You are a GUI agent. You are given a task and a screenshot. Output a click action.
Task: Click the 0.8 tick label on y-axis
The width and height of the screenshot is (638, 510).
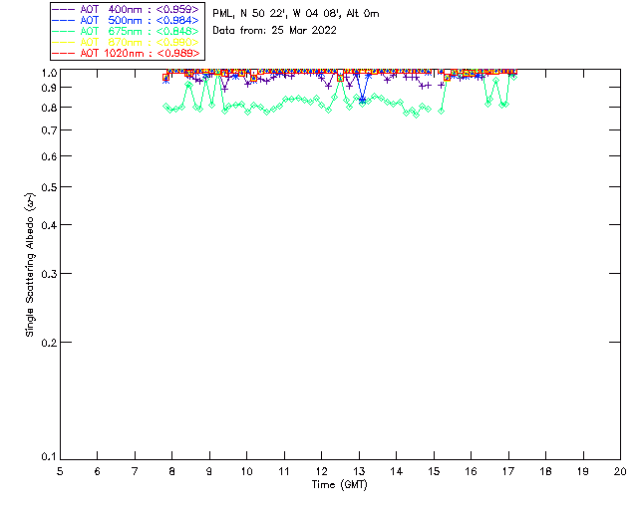click(x=49, y=108)
